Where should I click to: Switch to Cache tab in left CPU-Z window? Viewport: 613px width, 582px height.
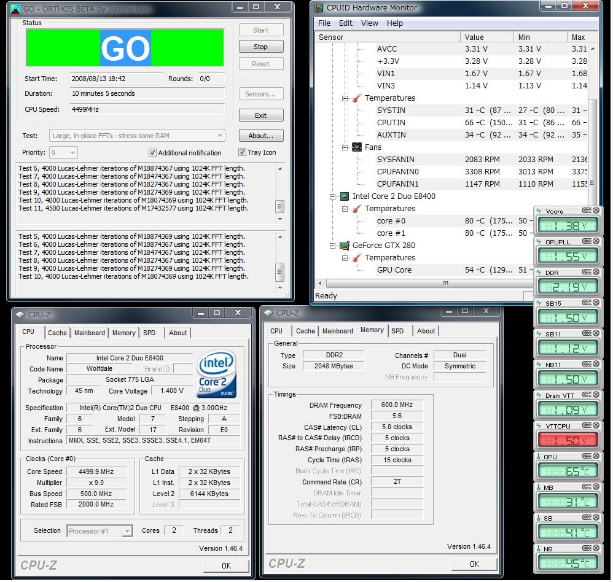tap(58, 333)
